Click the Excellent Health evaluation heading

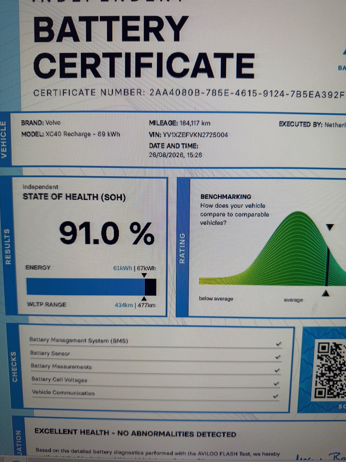pos(135,433)
